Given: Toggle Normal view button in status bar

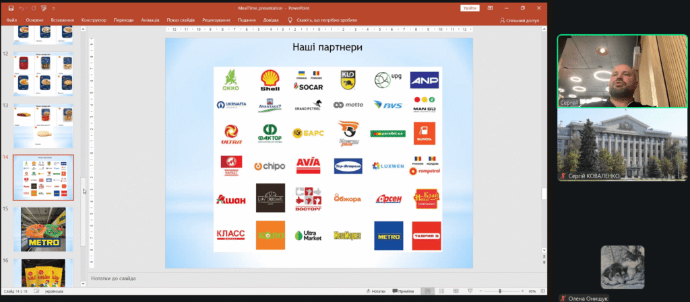Looking at the screenshot, I should click(x=427, y=291).
